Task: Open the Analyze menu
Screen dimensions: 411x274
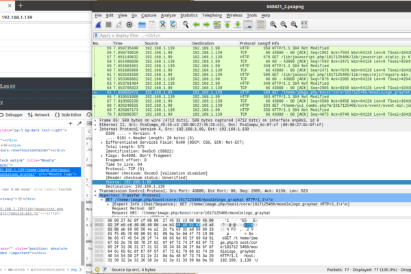Action: 169,16
